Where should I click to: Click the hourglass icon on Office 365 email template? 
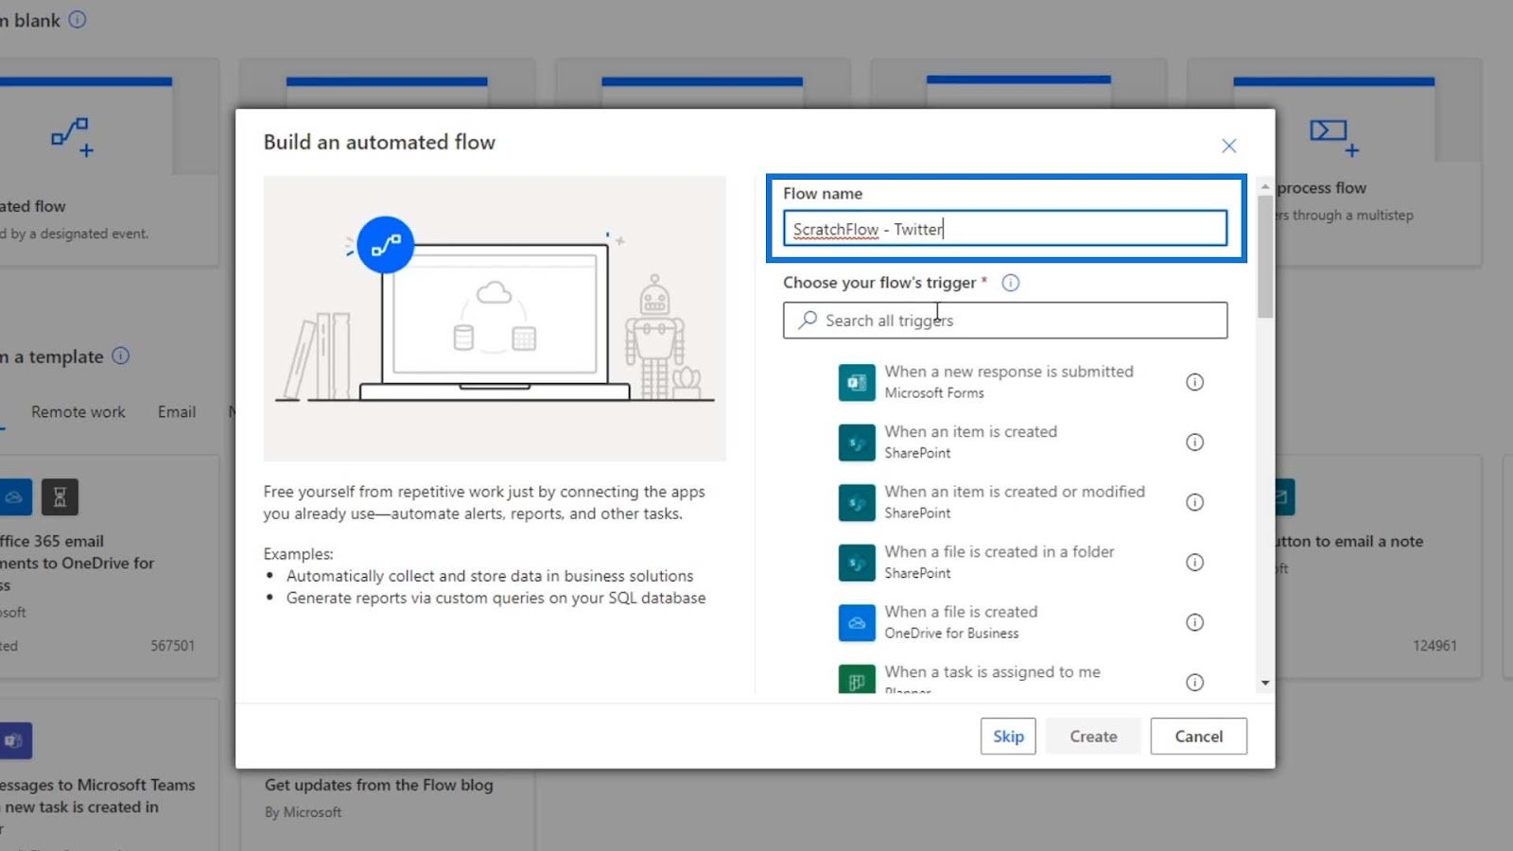pyautogui.click(x=60, y=497)
